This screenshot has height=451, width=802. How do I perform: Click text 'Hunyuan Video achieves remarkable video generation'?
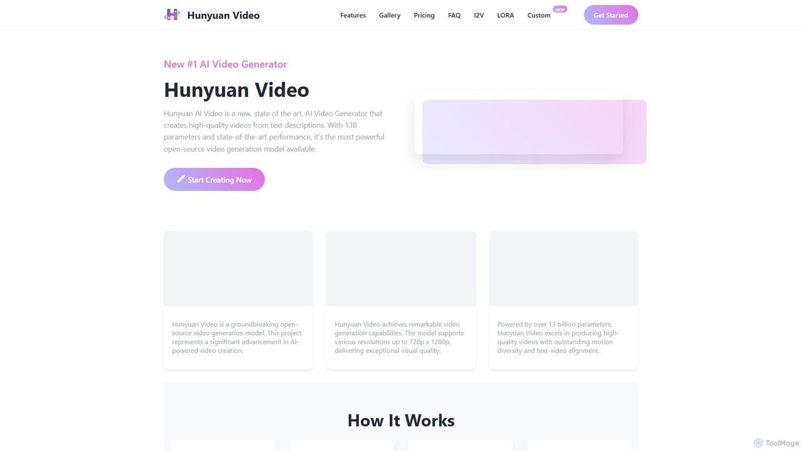click(400, 338)
